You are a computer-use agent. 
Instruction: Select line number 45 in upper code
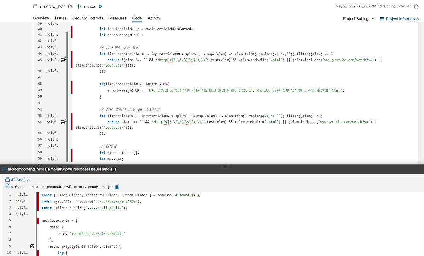pos(40,60)
